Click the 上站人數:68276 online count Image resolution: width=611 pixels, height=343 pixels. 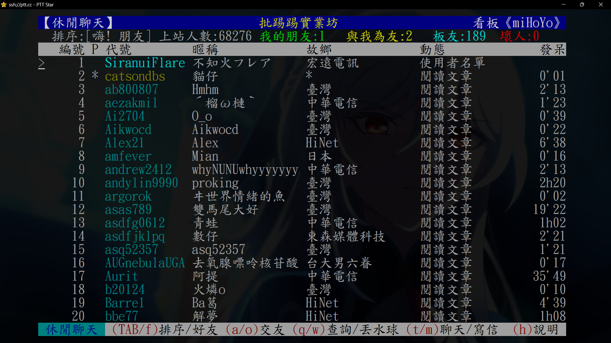pyautogui.click(x=206, y=36)
